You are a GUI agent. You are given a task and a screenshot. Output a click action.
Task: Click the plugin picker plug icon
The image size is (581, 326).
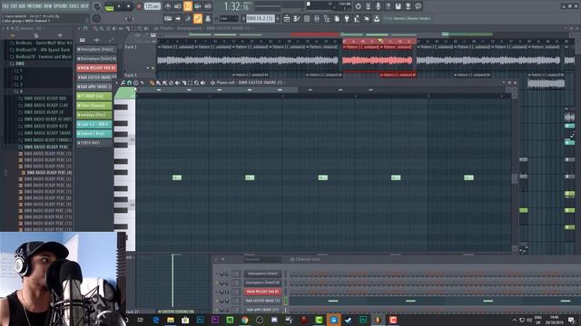tap(347, 18)
